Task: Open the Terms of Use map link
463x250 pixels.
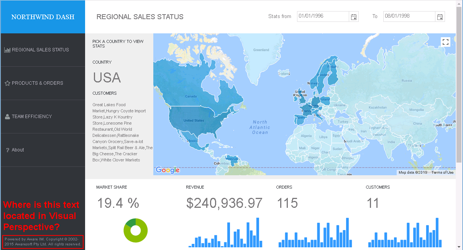Action: [x=442, y=173]
